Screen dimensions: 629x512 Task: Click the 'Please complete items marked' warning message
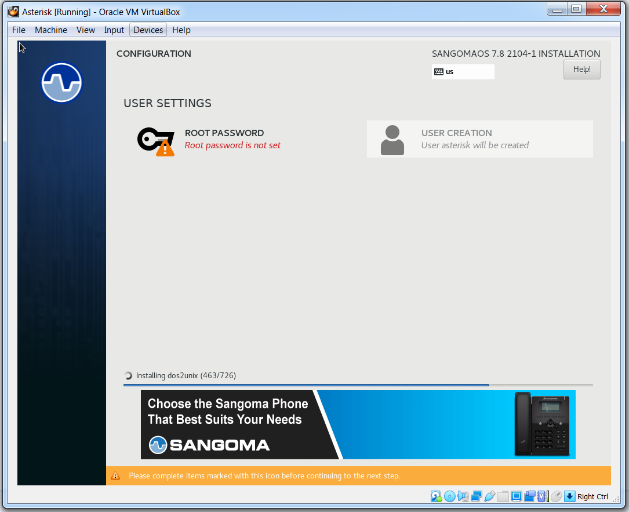click(x=264, y=476)
